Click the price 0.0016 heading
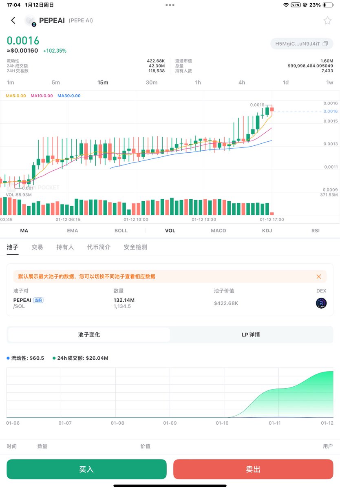The width and height of the screenshot is (340, 490). tap(23, 41)
